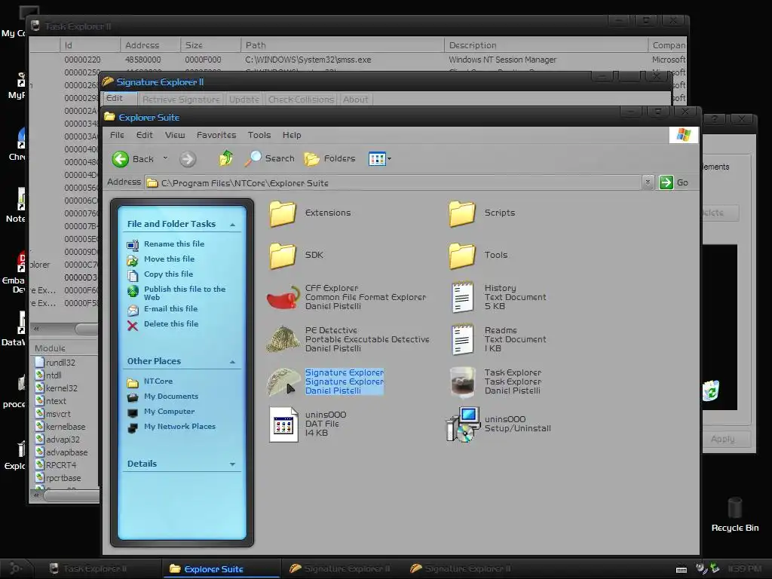This screenshot has height=579, width=772.
Task: Go up one folder level icon
Action: point(225,158)
